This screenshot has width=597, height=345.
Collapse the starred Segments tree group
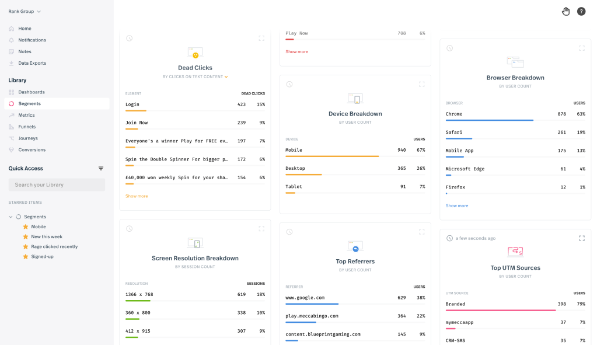11,217
